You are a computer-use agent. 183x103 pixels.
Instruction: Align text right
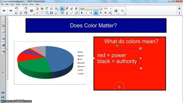click(105, 13)
